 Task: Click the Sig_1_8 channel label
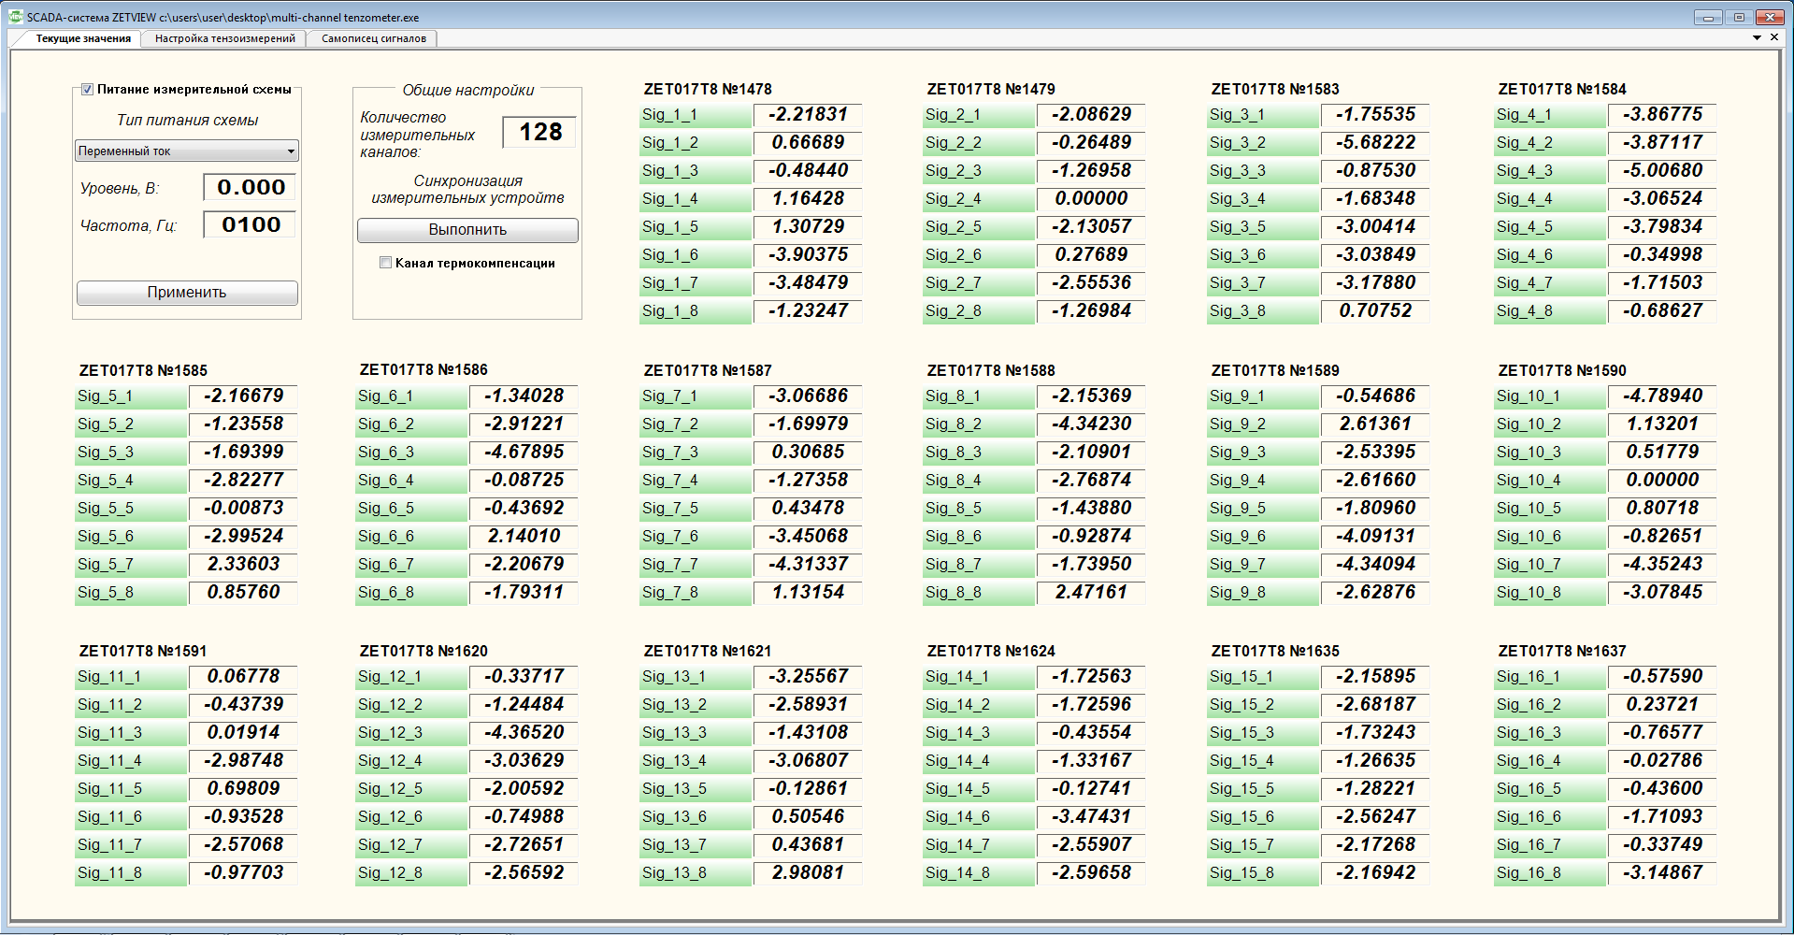coord(696,311)
